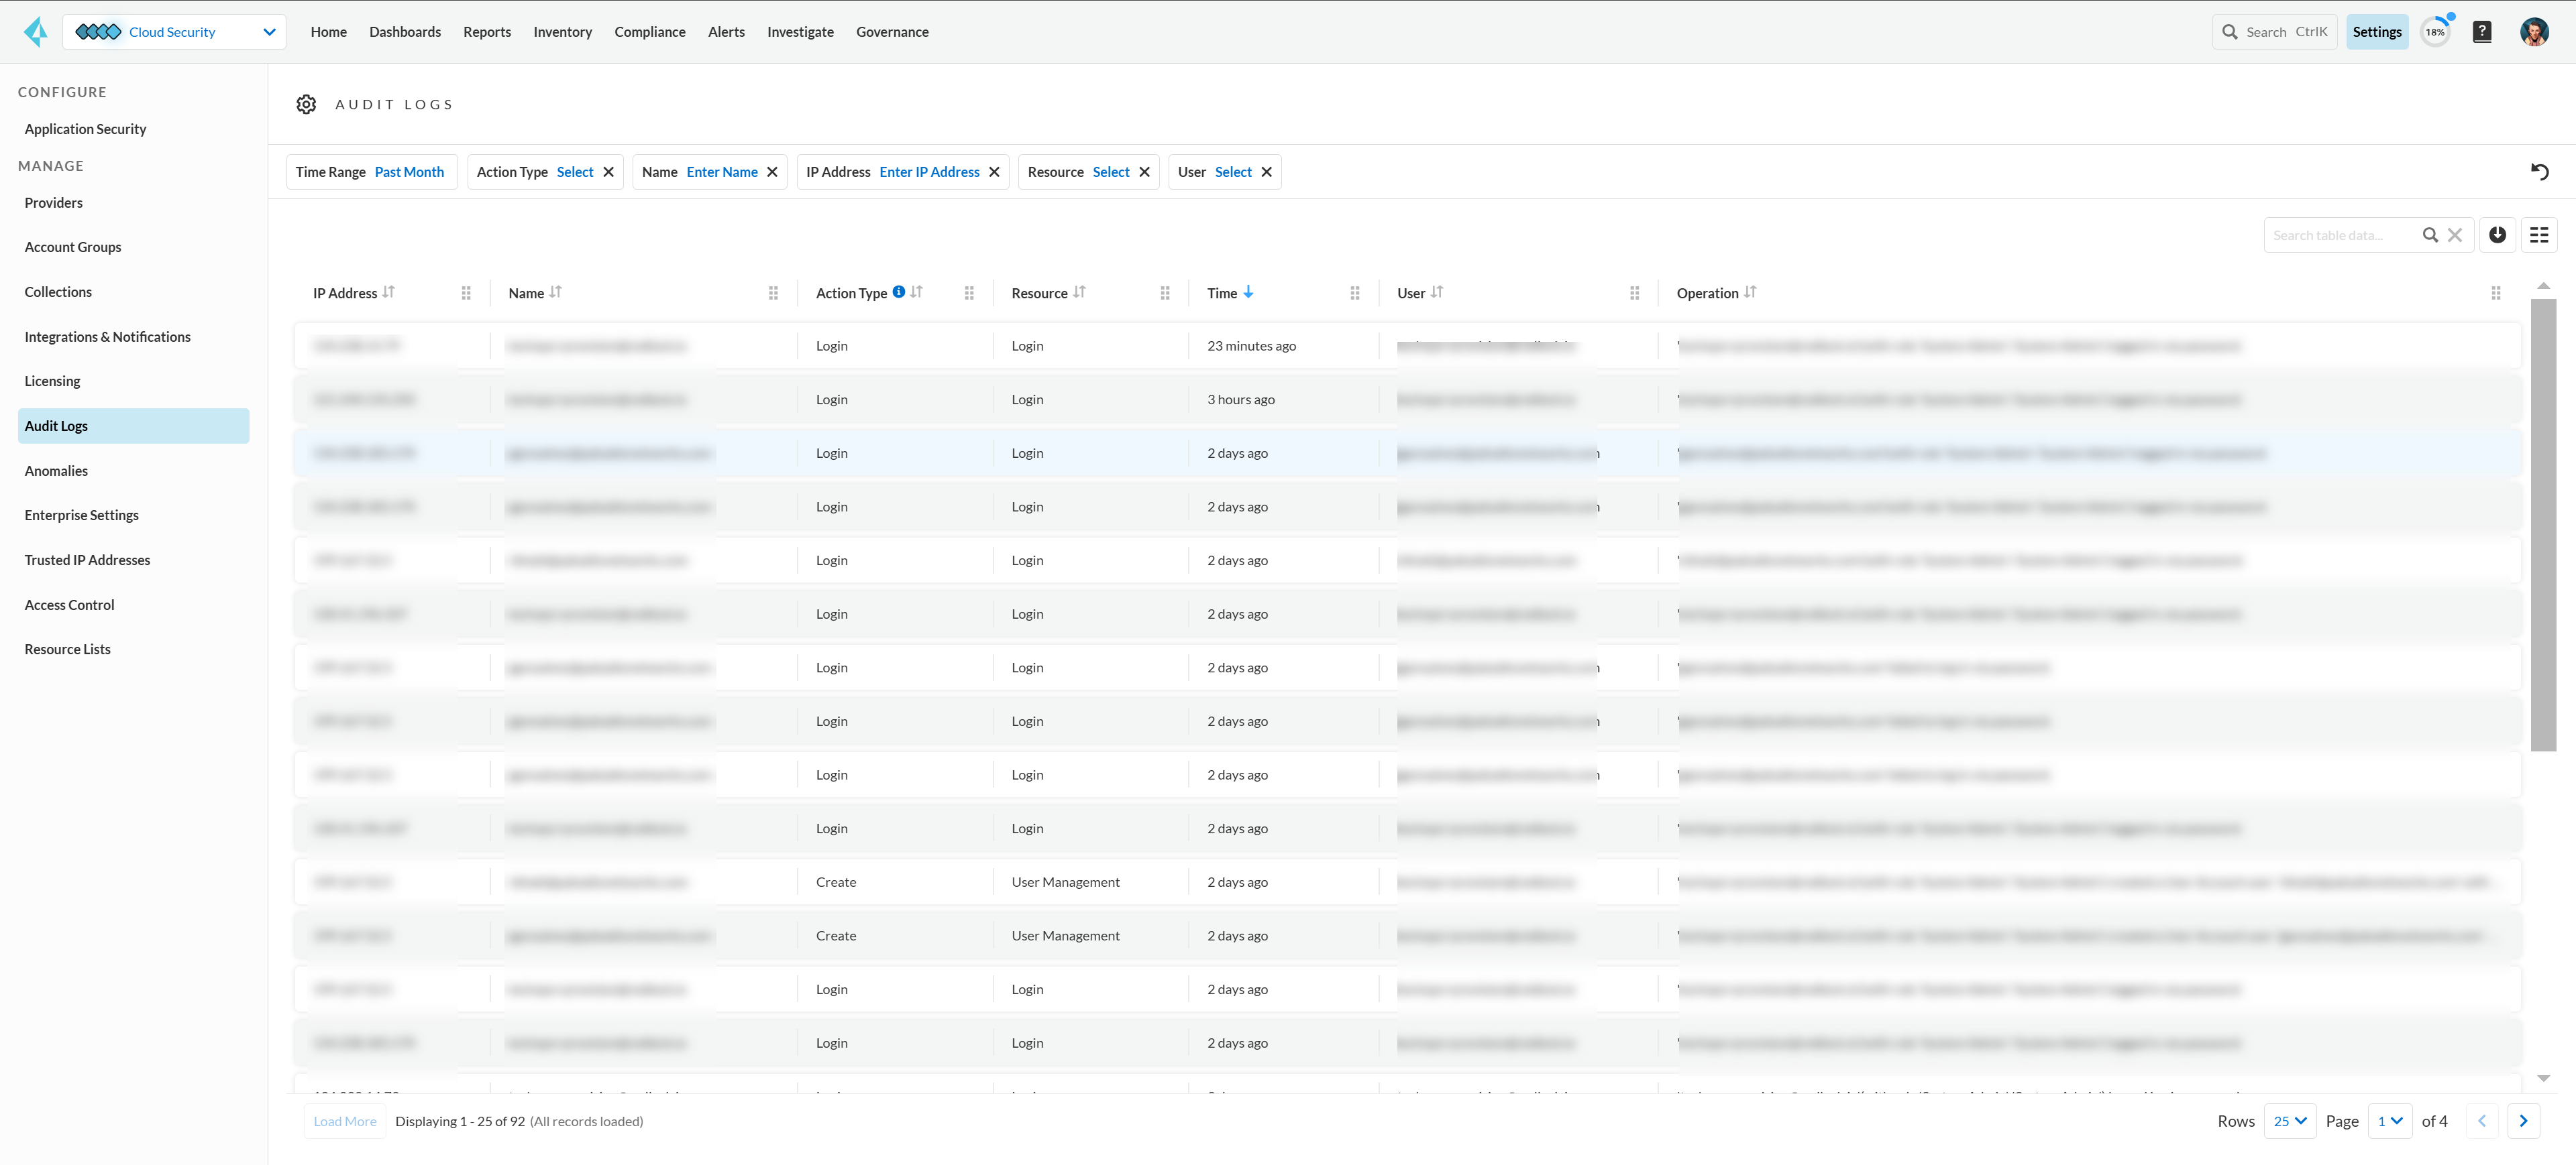
Task: Open Trusted IP Addresses in sidebar
Action: click(87, 560)
